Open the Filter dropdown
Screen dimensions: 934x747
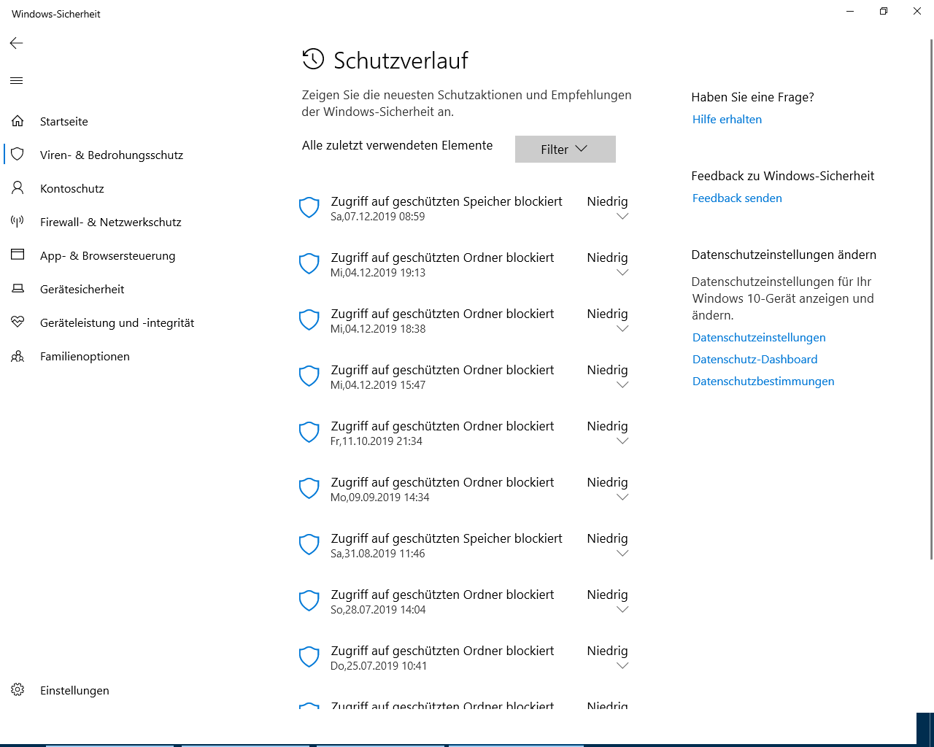tap(565, 149)
